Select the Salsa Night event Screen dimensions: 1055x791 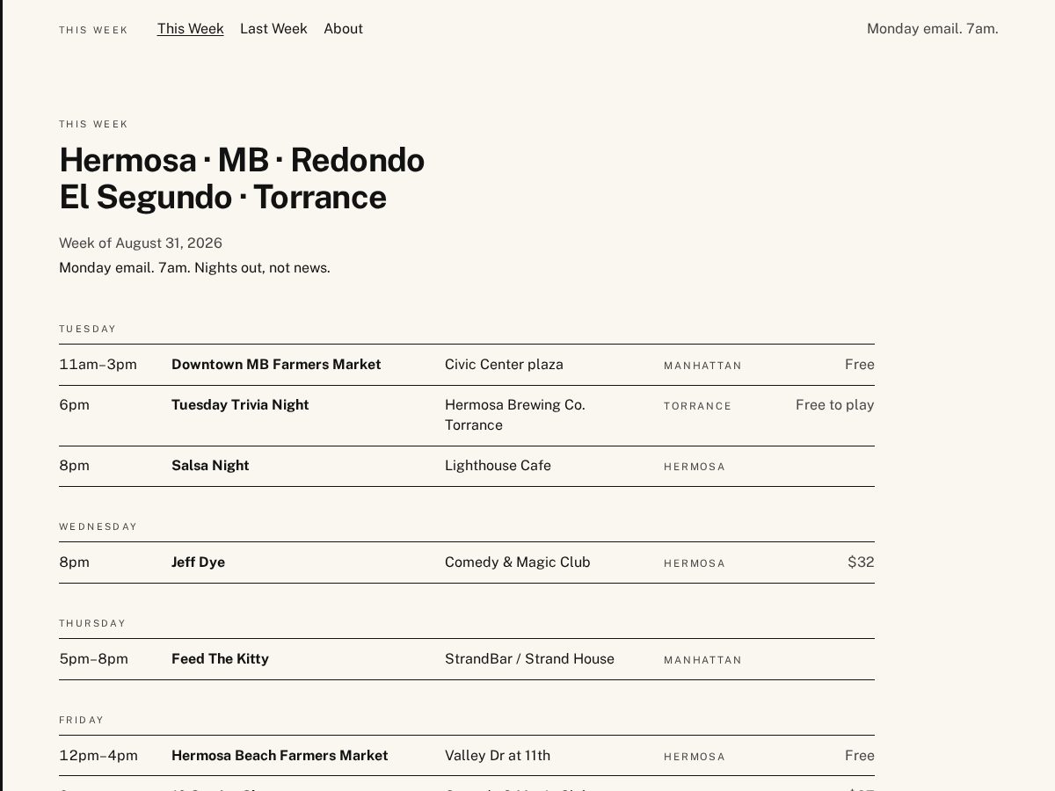coord(210,466)
